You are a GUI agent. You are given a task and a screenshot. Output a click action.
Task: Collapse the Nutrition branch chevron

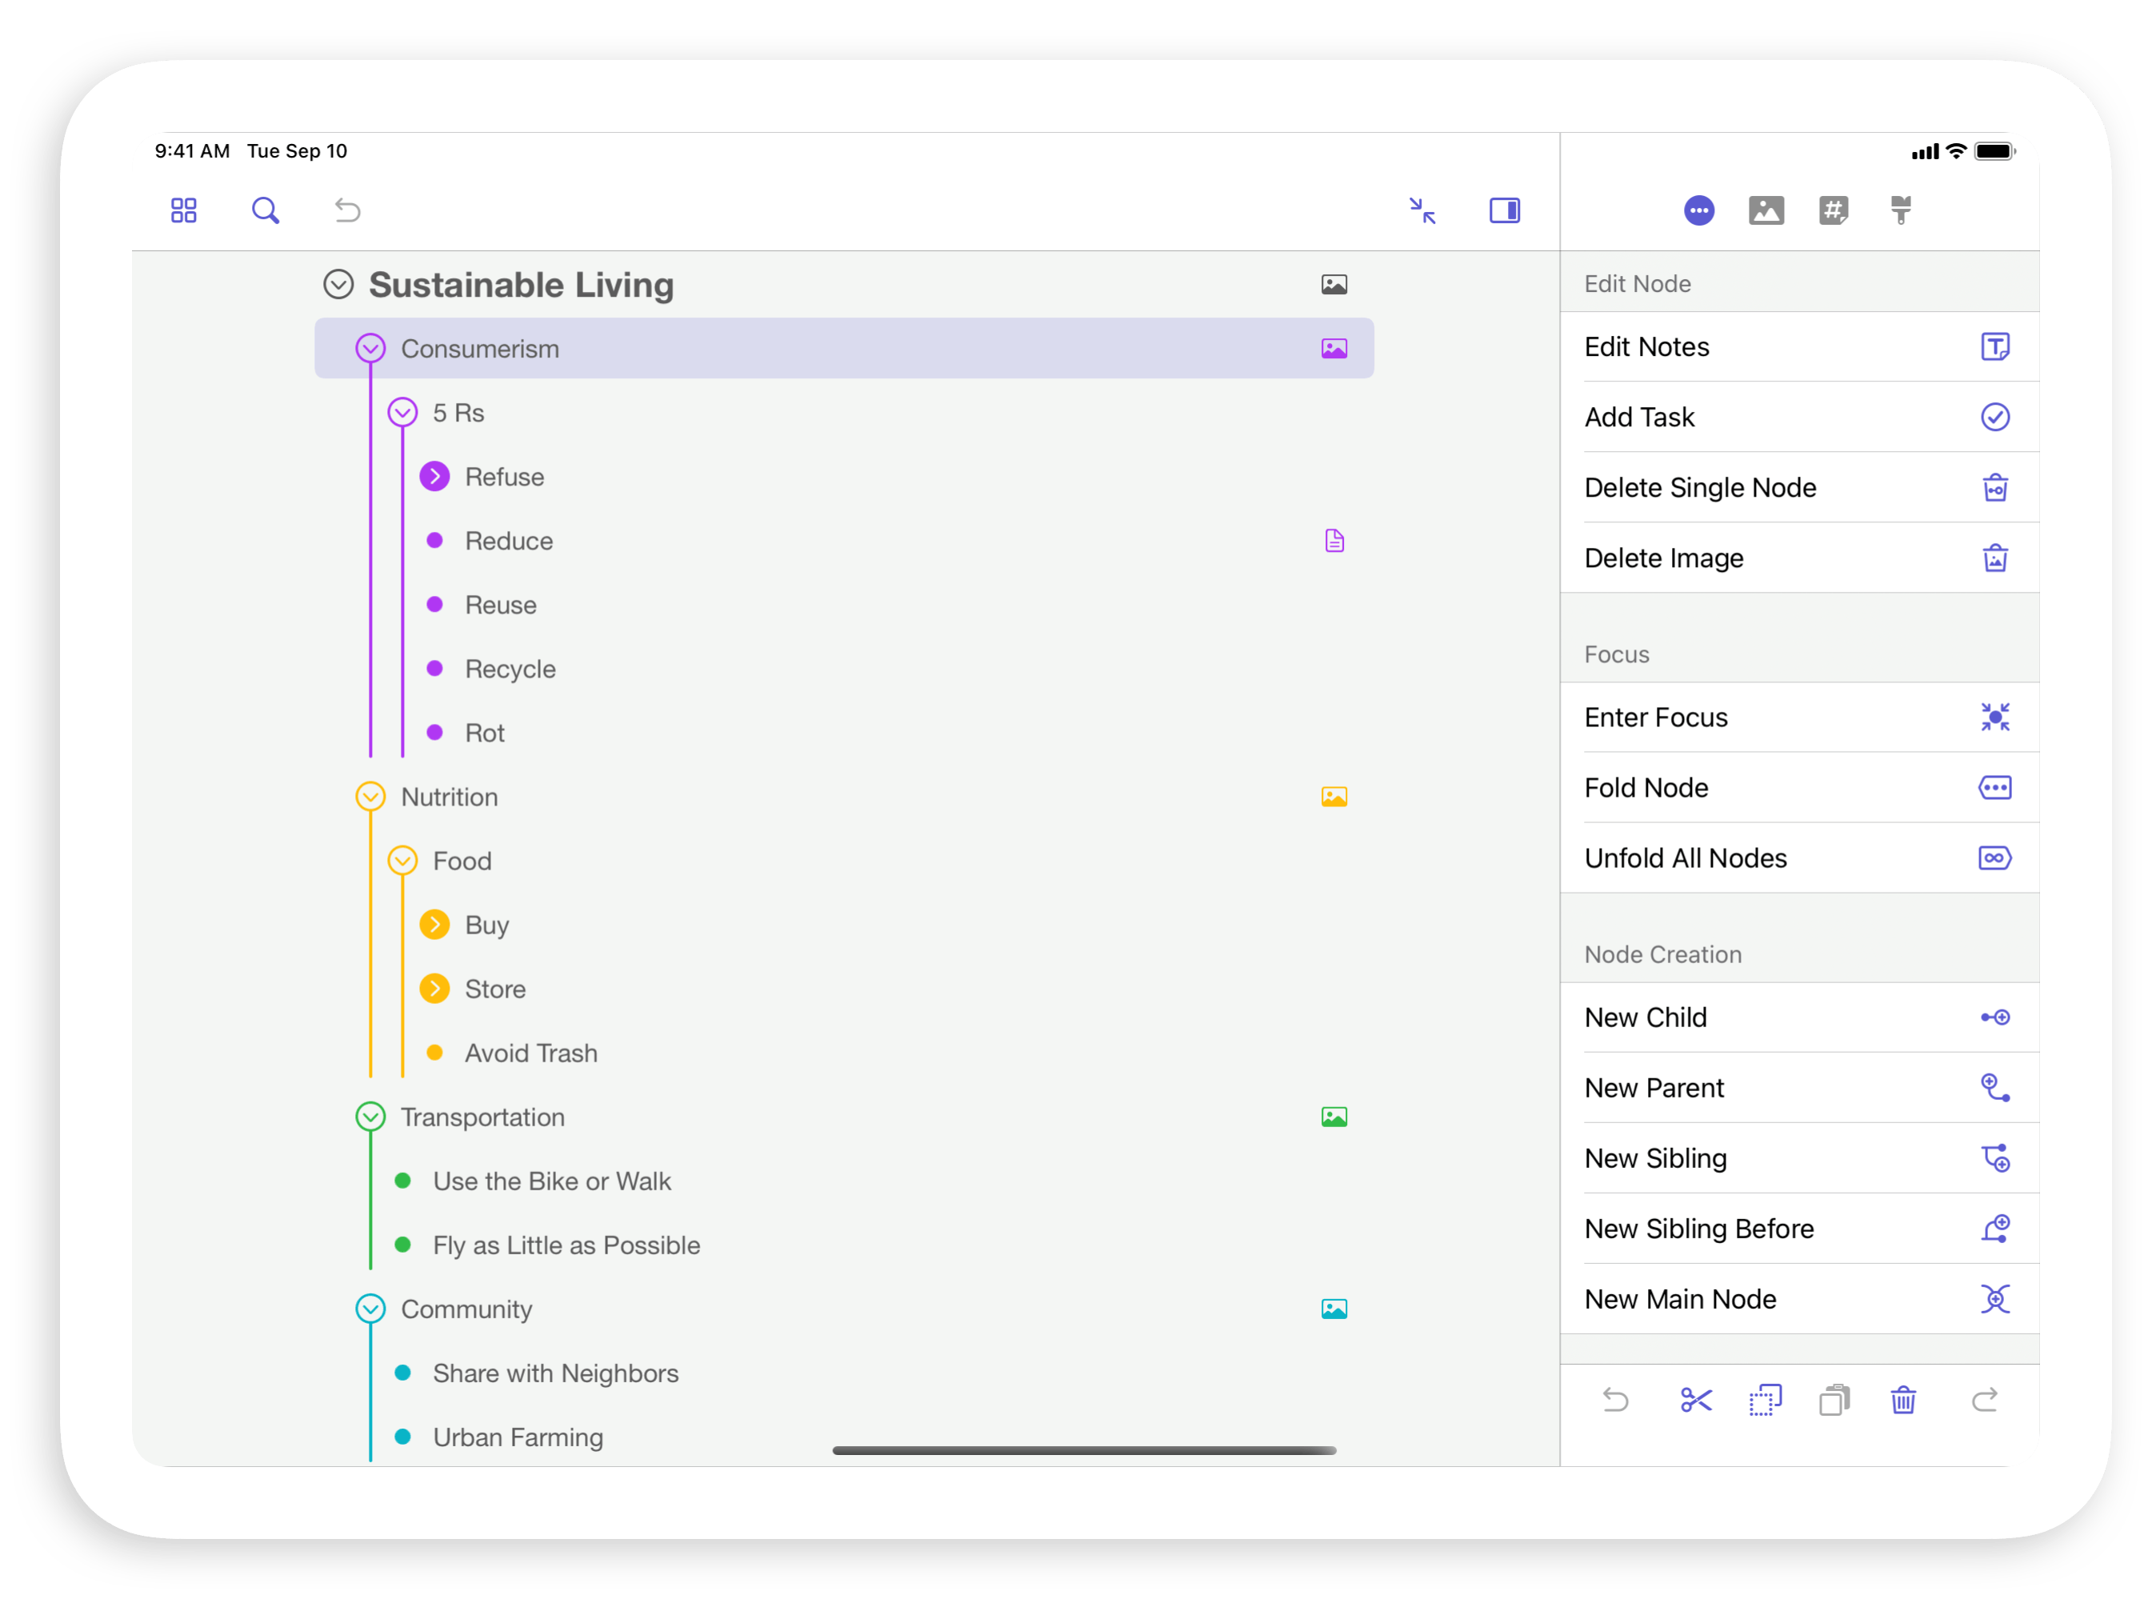pyautogui.click(x=370, y=797)
